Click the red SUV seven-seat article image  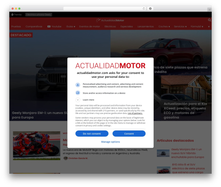pos(161,53)
